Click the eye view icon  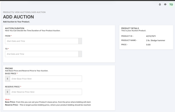coord(165,4)
